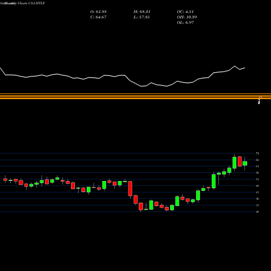Screen dimensions: 271x271
Task: Click the price axis label 36
Action: pyautogui.click(x=257, y=199)
